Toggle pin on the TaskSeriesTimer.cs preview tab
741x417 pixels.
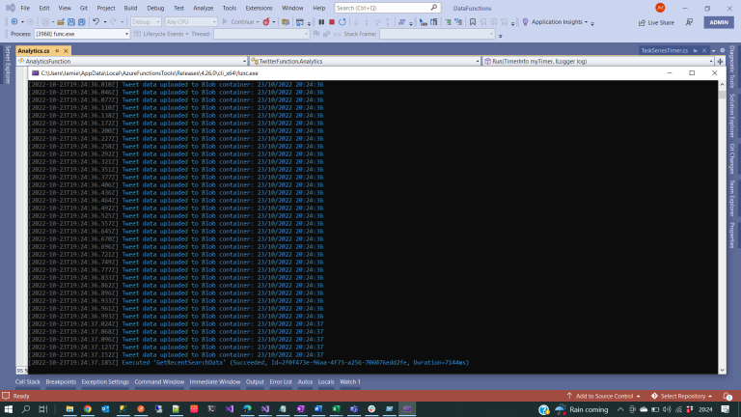click(x=695, y=50)
